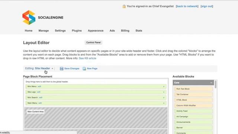Viewport: 238px width, 134px height.
Task: Click the Site Logo block name
Action: point(32,92)
